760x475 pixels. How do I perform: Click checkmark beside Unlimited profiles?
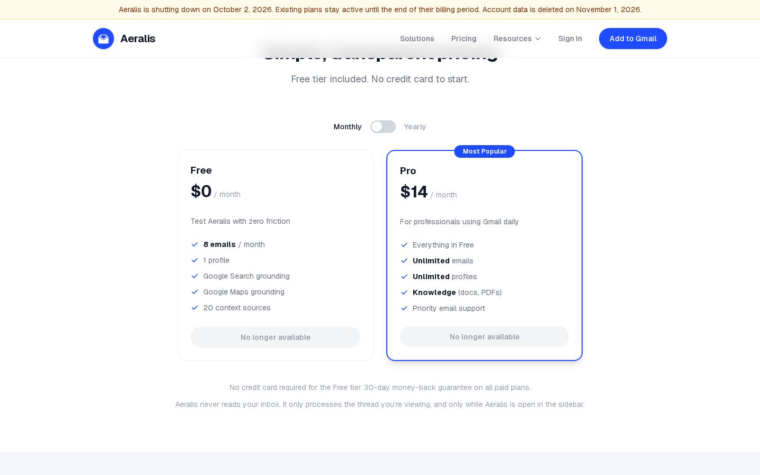point(404,277)
